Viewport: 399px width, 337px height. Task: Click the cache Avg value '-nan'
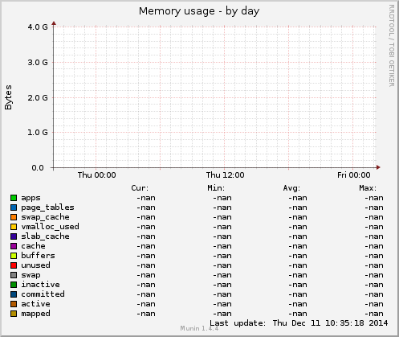(x=298, y=246)
